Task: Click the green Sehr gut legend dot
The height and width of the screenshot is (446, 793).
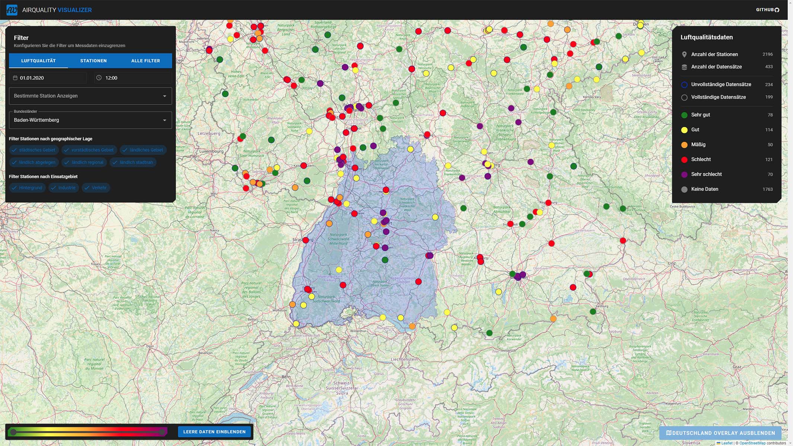Action: 684,115
